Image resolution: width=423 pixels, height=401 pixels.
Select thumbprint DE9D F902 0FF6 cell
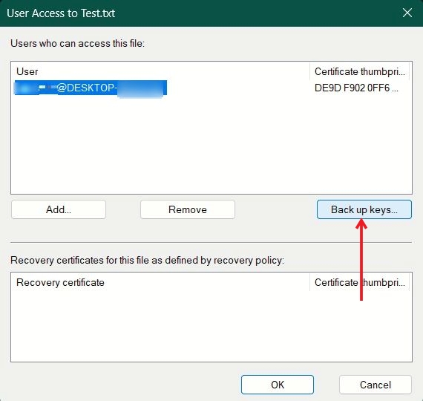pos(356,88)
